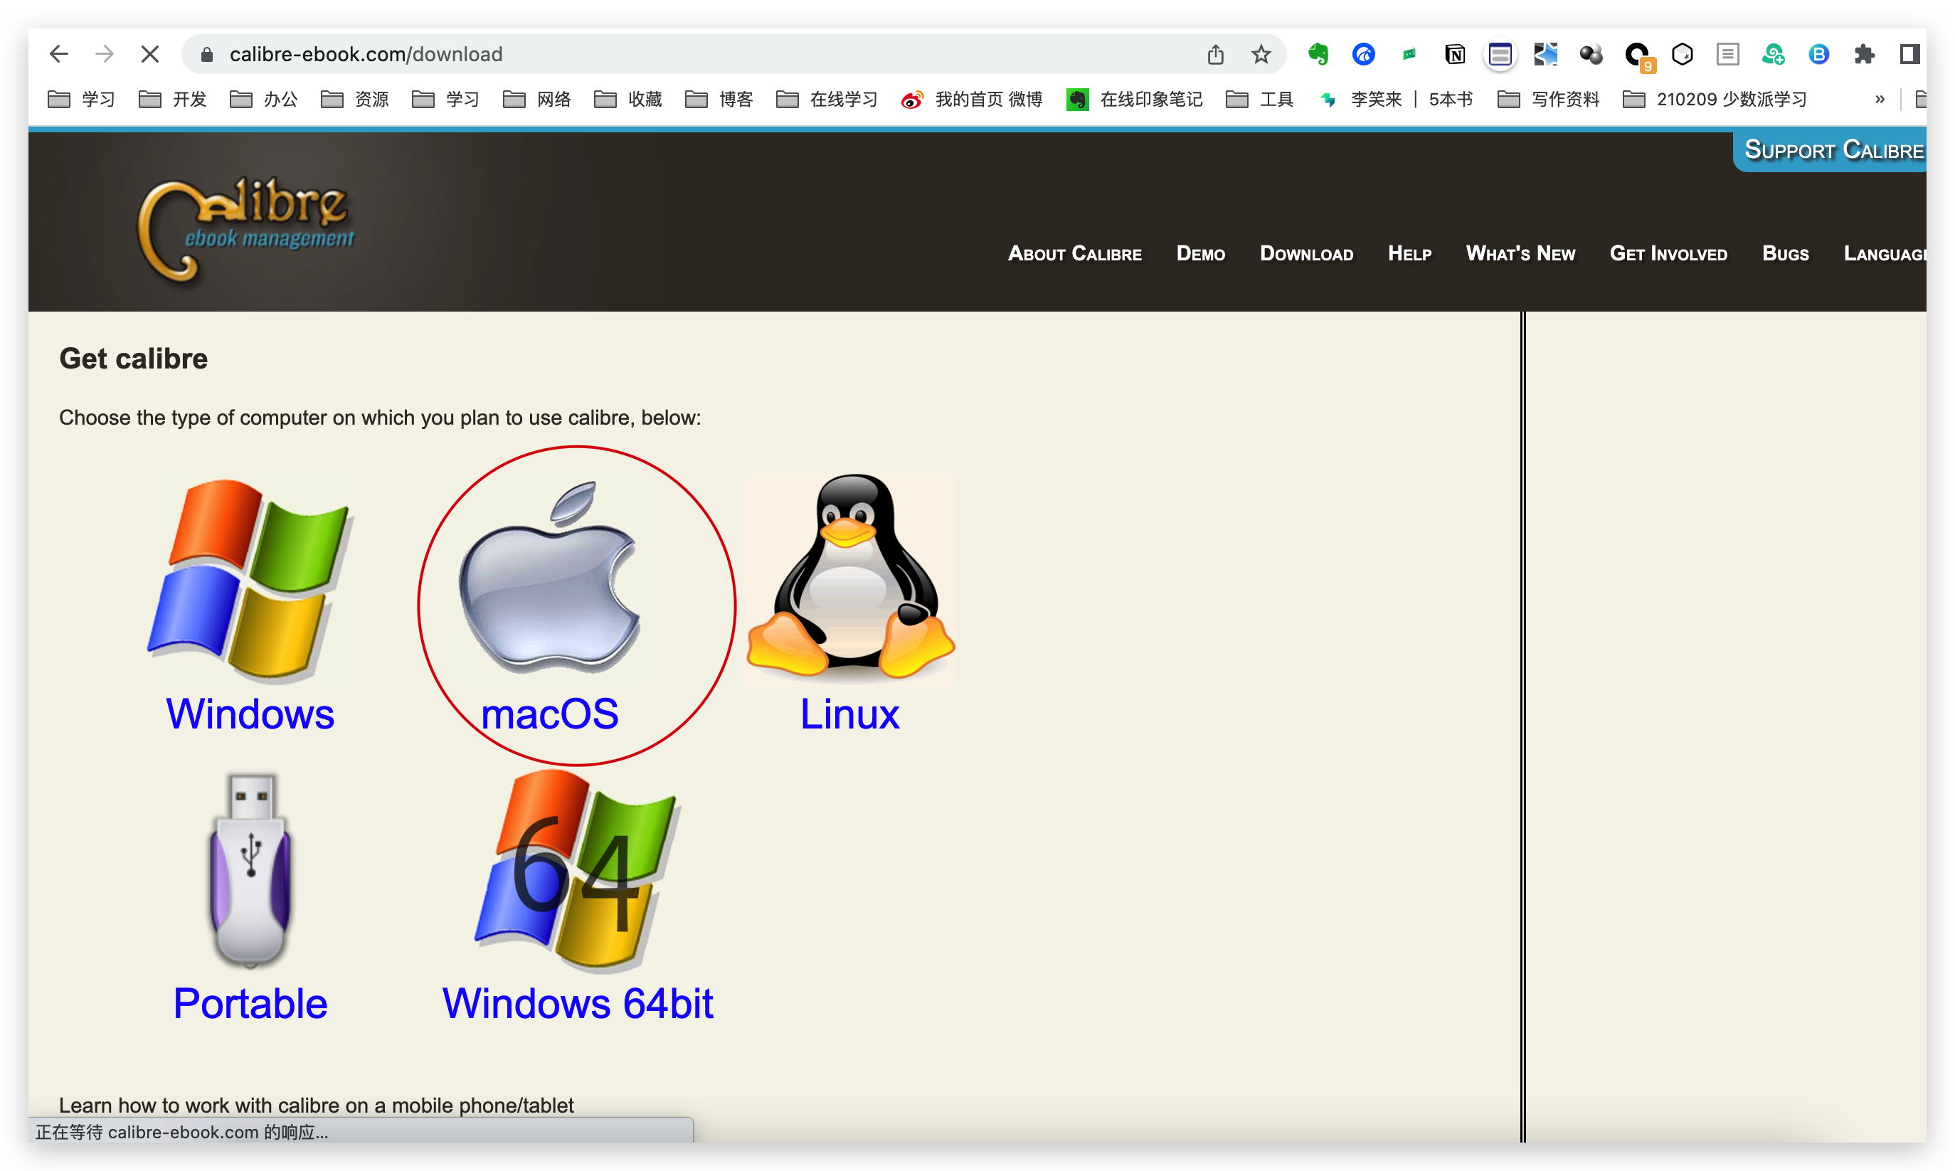
Task: Open the 李笑来 | 5本书 bookmark
Action: pos(1397,99)
